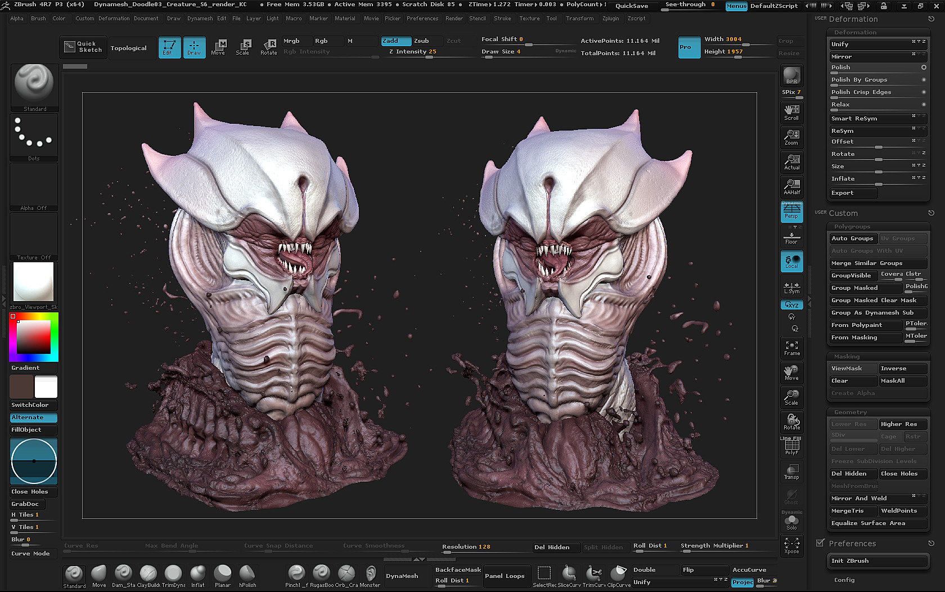
Task: Collapse the Geometry section header
Action: tap(850, 412)
